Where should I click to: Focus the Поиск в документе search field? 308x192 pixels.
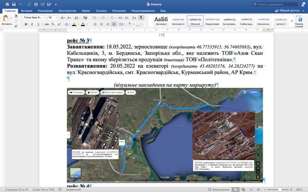tap(275, 4)
